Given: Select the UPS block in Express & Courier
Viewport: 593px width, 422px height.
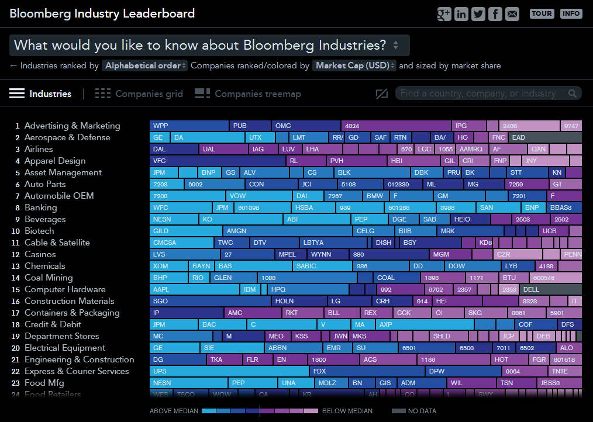Looking at the screenshot, I should [x=229, y=371].
